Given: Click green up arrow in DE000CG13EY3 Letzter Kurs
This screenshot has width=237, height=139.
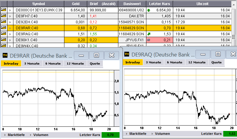Looking at the screenshot, I should click(x=149, y=10).
